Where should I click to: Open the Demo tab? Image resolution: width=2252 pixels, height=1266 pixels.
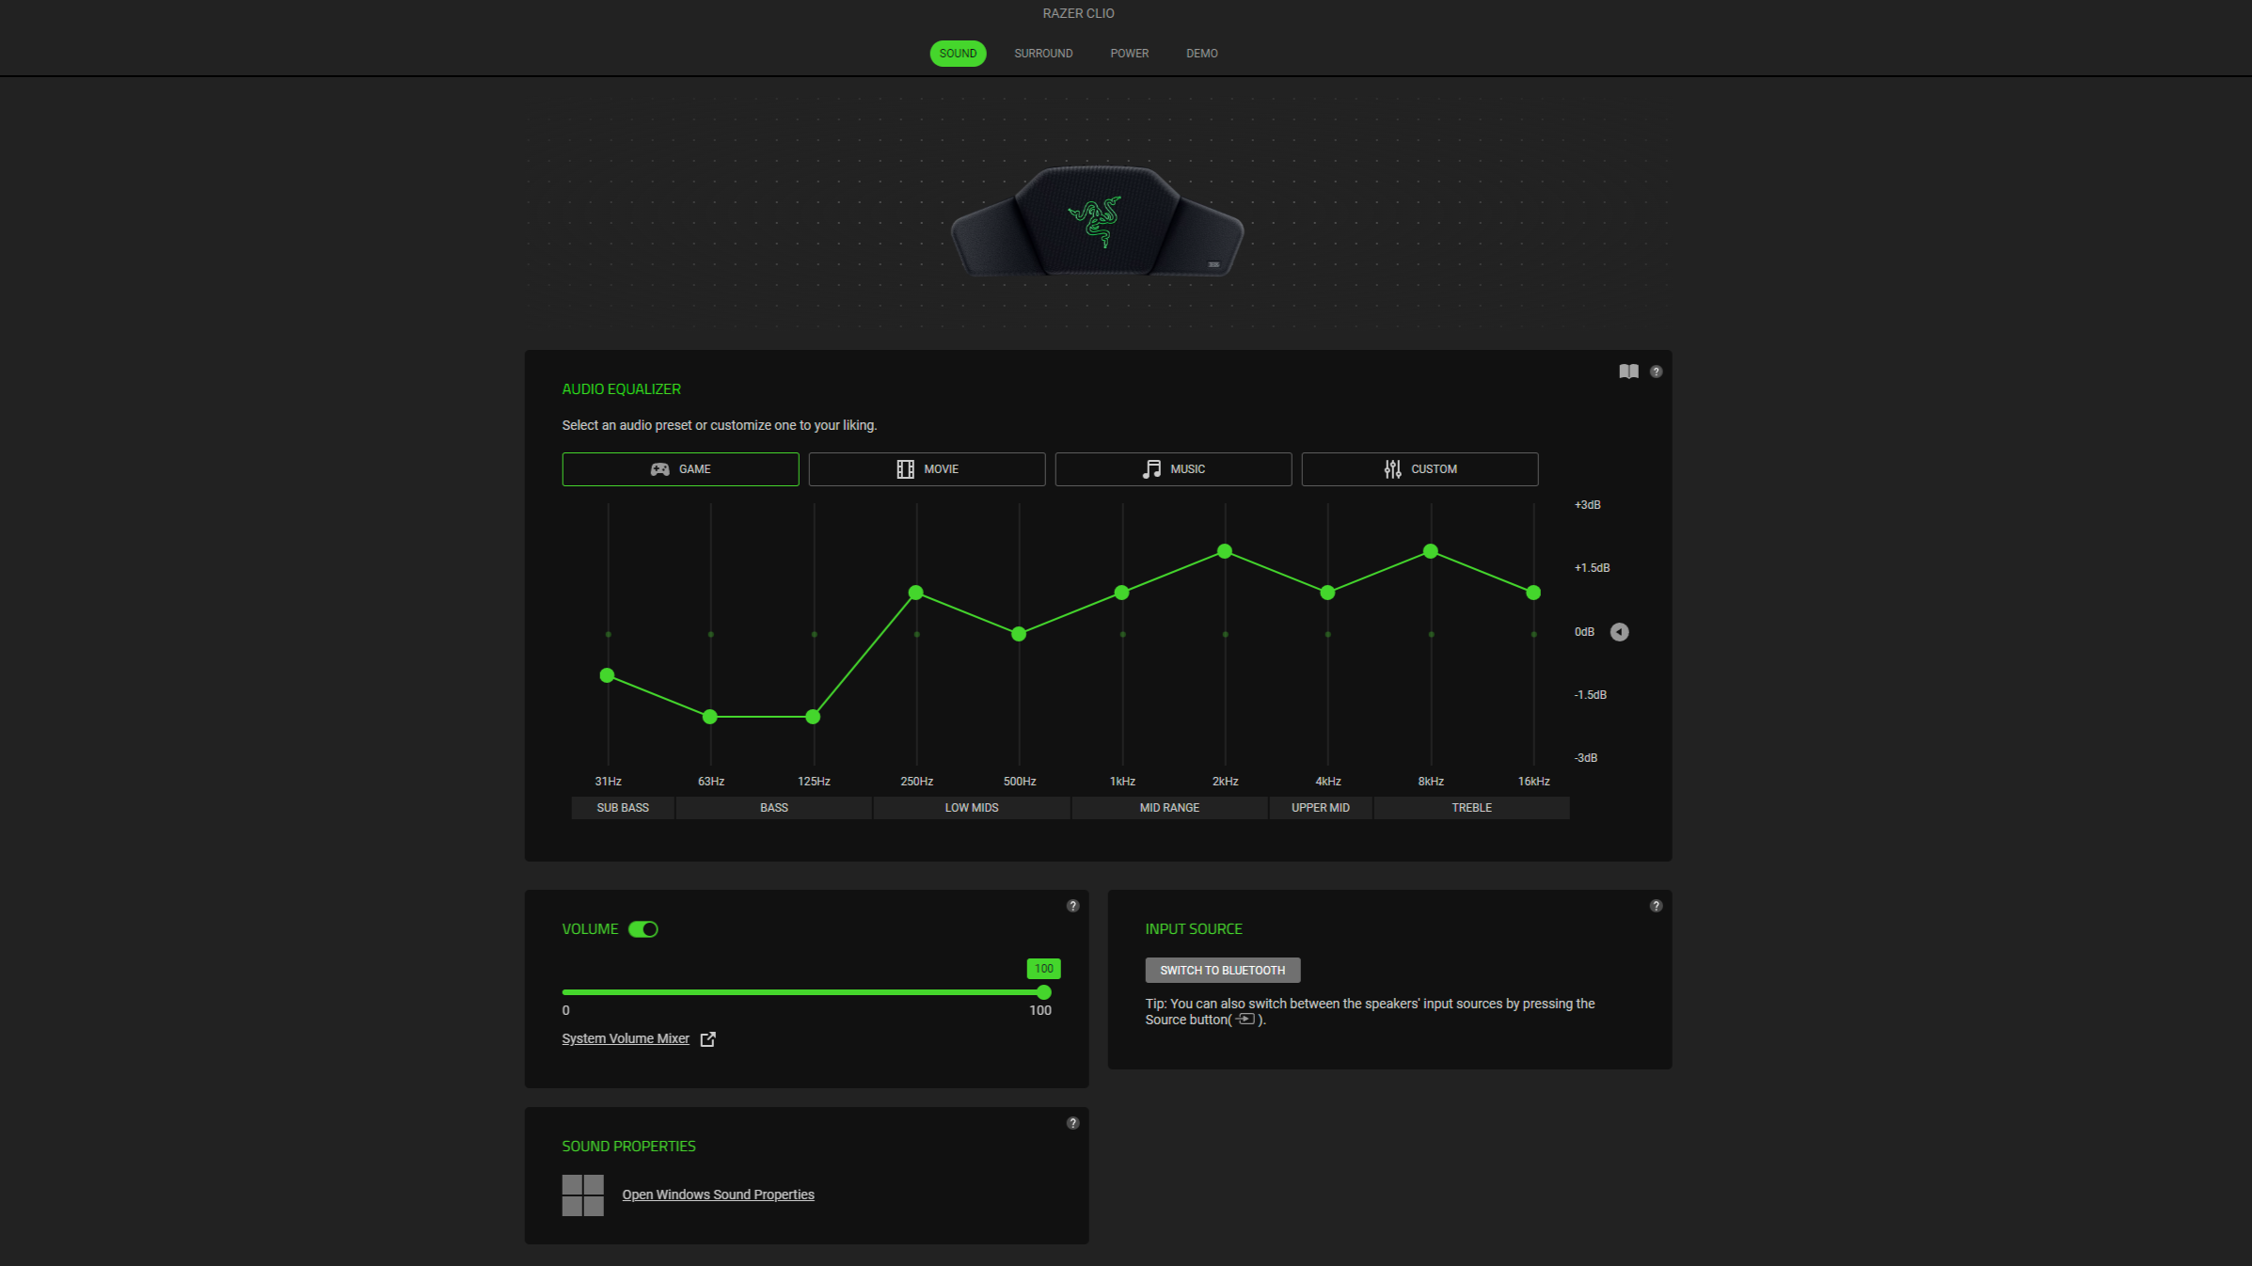1201,54
